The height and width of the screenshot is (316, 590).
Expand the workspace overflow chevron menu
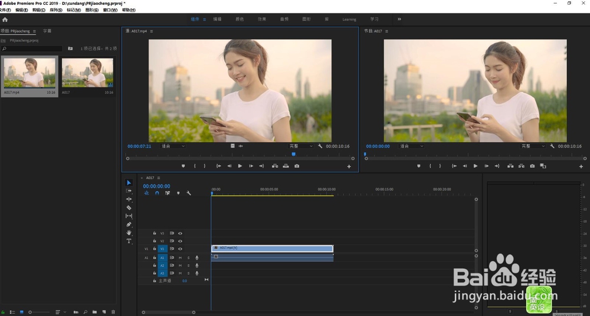coord(399,19)
